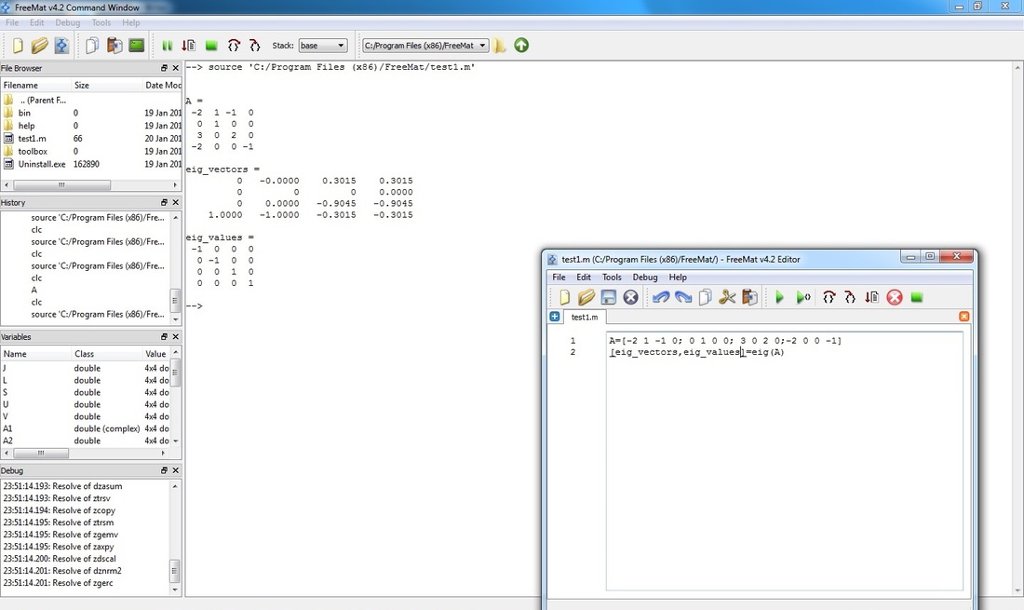
Task: Close the orange tab X in editor
Action: tap(963, 317)
